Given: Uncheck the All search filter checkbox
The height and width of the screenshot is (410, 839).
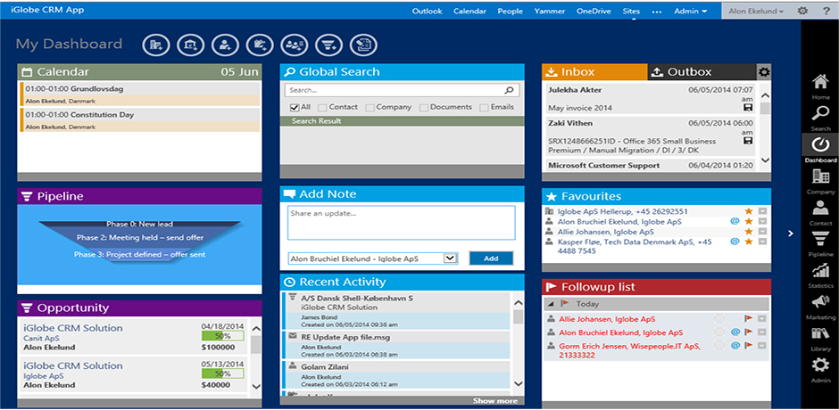Looking at the screenshot, I should click(295, 108).
